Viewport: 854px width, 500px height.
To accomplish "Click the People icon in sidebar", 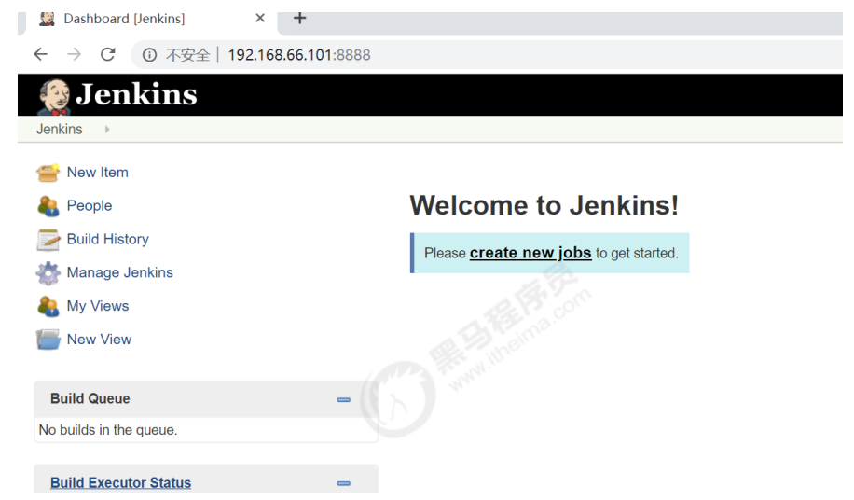I will tap(48, 206).
